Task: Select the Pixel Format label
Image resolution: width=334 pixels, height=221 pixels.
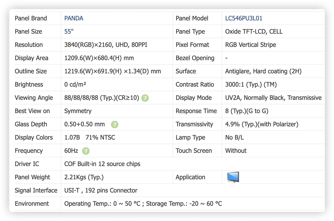Action: point(192,45)
